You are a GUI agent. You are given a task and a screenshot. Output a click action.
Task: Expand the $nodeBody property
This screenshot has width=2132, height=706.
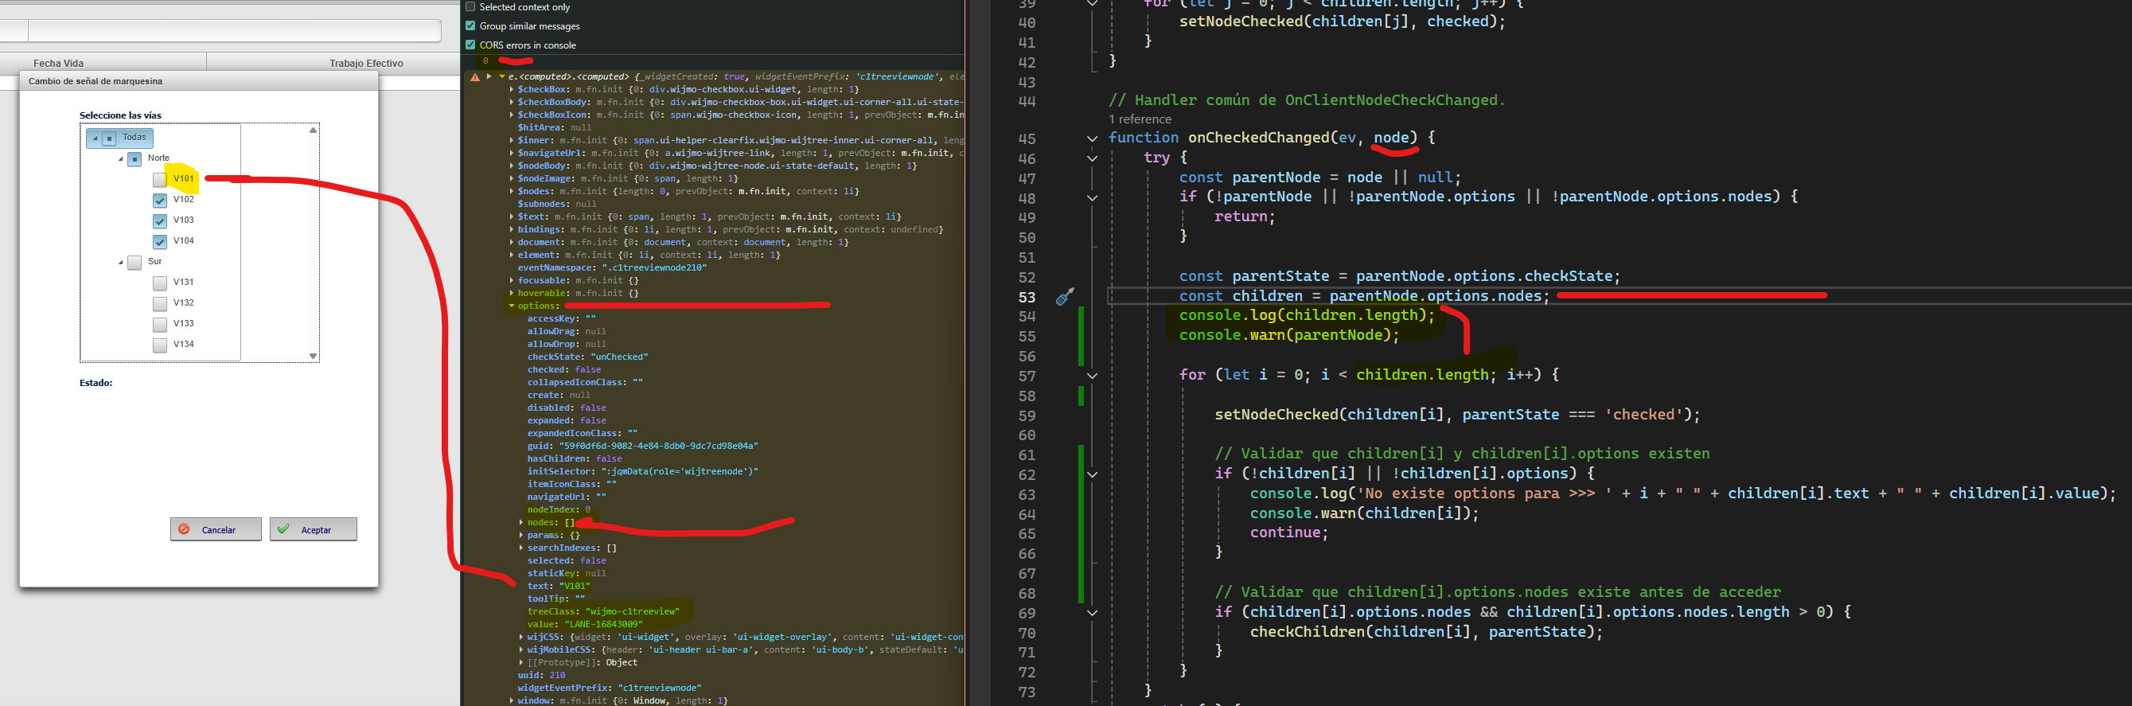point(512,166)
